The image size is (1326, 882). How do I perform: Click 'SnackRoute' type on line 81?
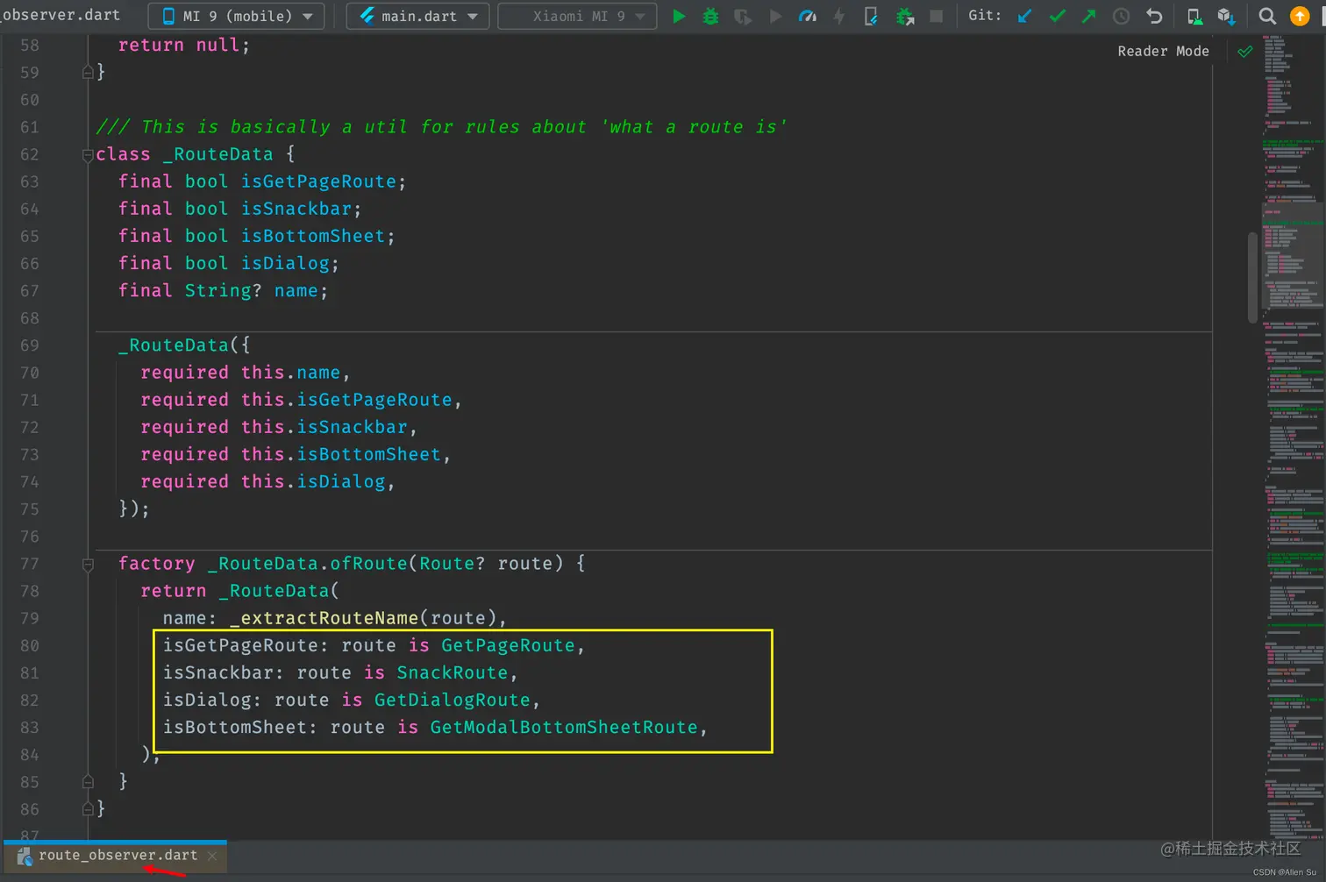[453, 672]
